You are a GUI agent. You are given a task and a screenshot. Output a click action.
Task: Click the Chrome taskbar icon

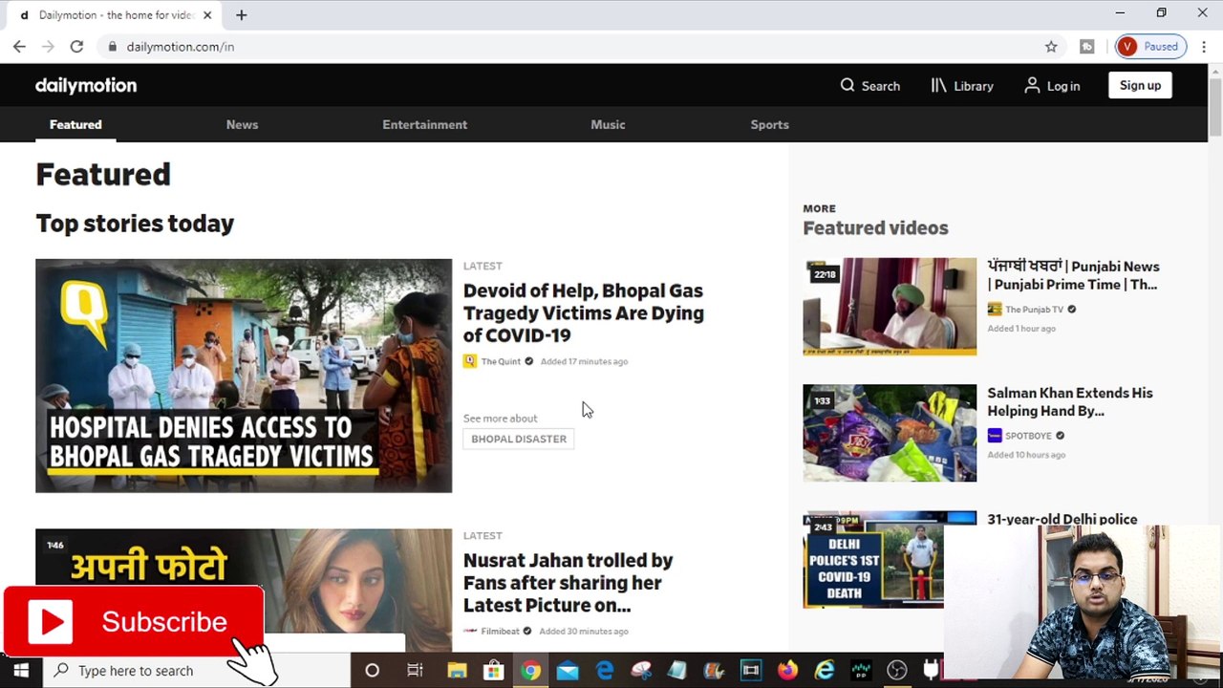(x=530, y=670)
